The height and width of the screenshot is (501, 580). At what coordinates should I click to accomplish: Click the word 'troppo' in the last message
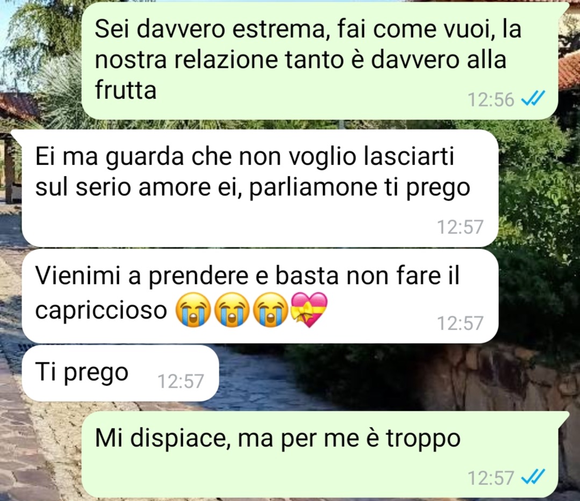[x=423, y=440]
